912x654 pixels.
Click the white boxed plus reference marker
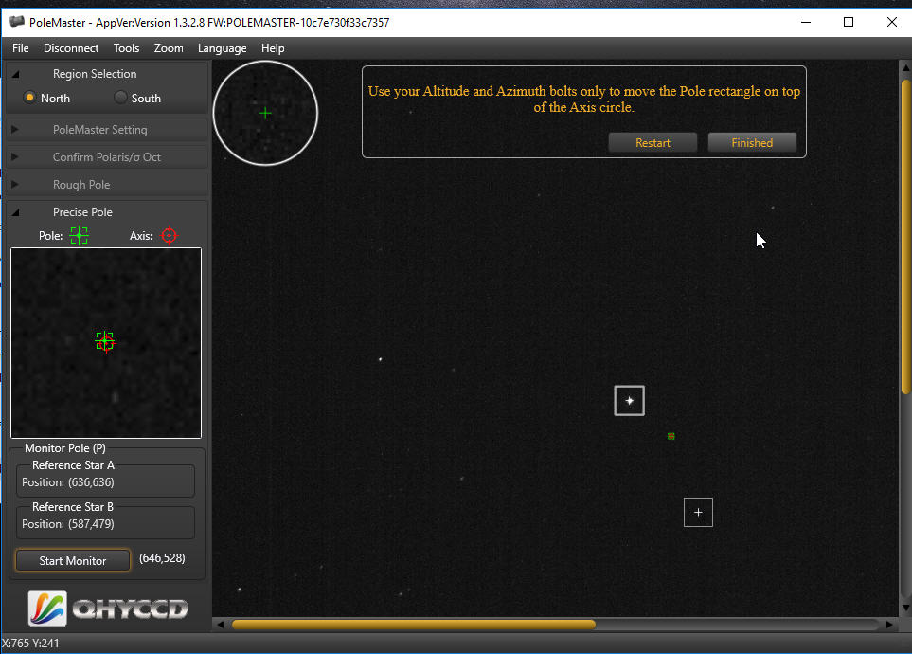point(698,513)
